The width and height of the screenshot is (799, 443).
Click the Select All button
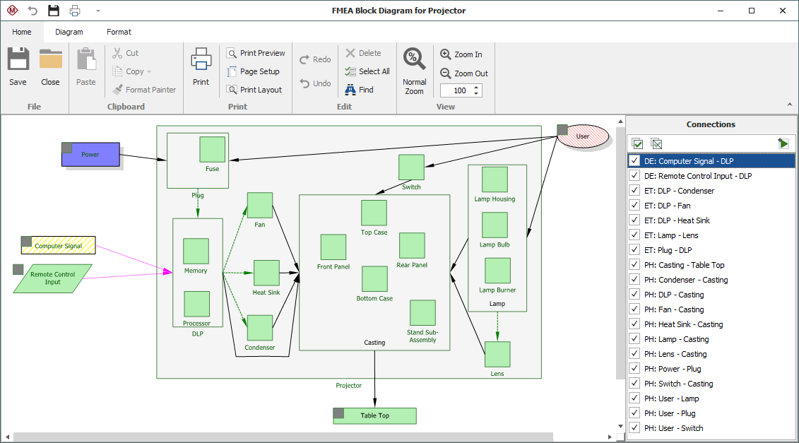pyautogui.click(x=367, y=71)
